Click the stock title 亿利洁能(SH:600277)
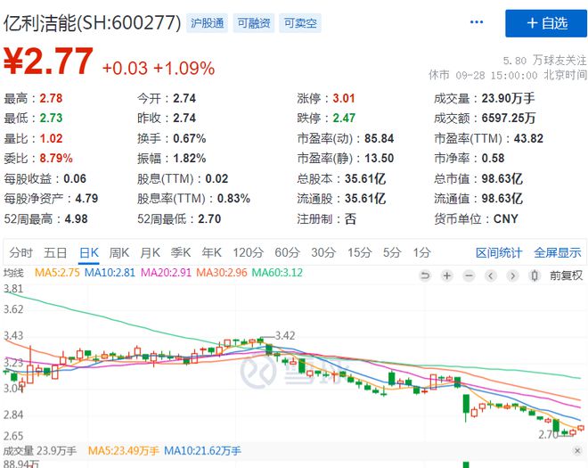 (x=93, y=23)
